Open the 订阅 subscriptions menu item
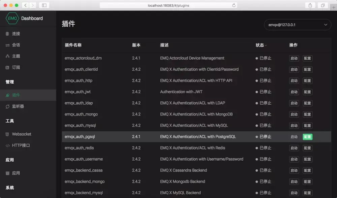This screenshot has height=198, width=337. pyautogui.click(x=28, y=67)
